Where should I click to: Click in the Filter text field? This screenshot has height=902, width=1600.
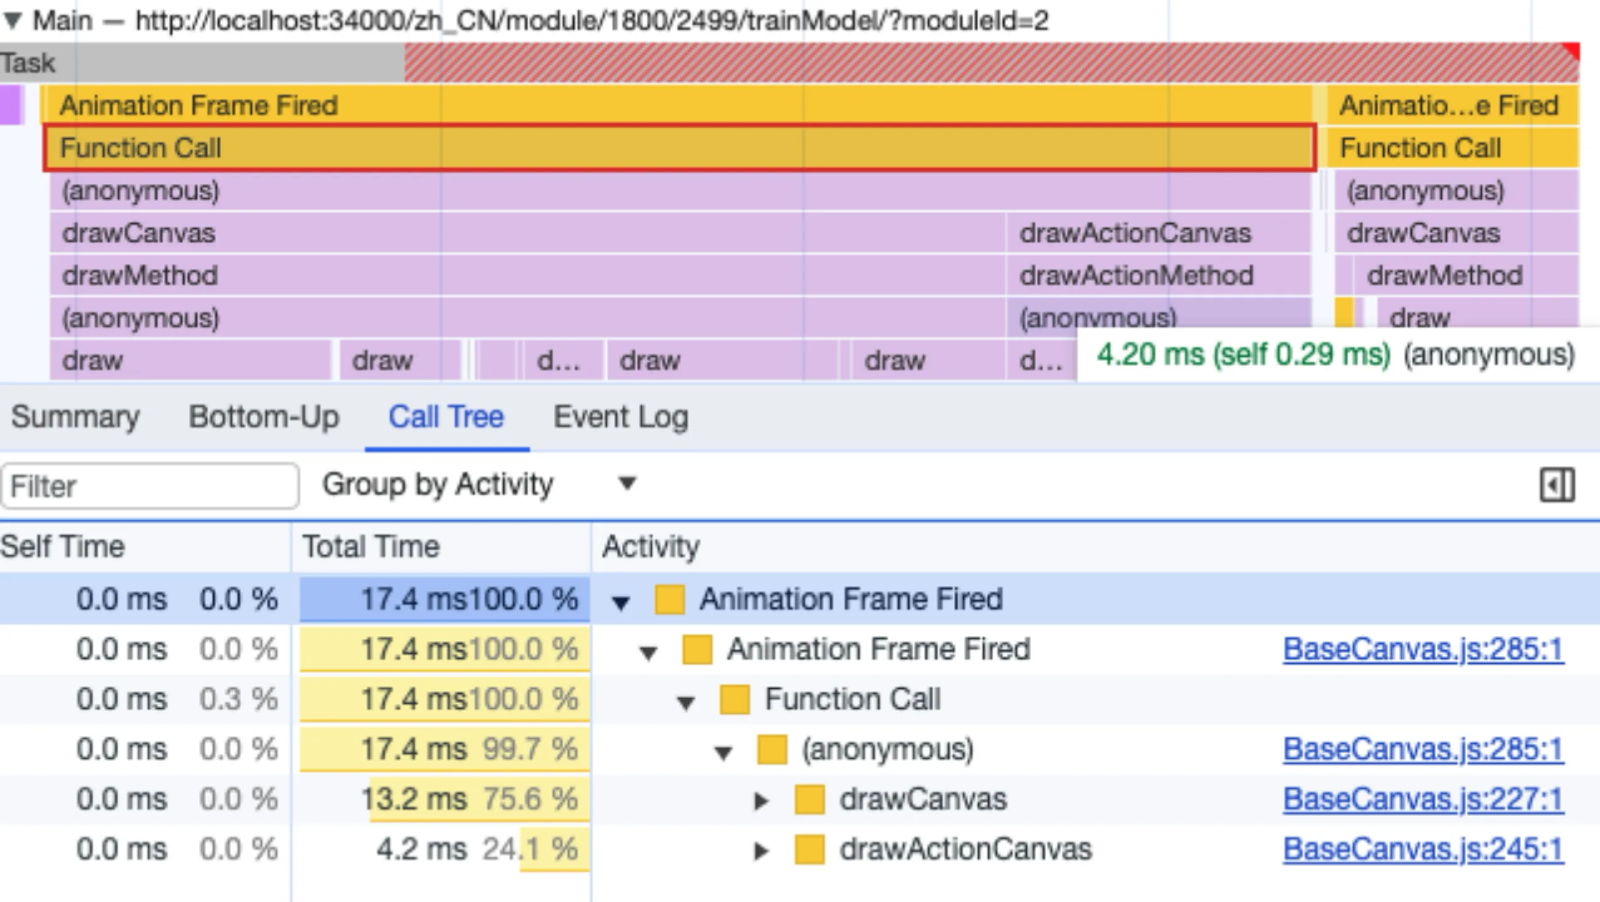pos(149,486)
